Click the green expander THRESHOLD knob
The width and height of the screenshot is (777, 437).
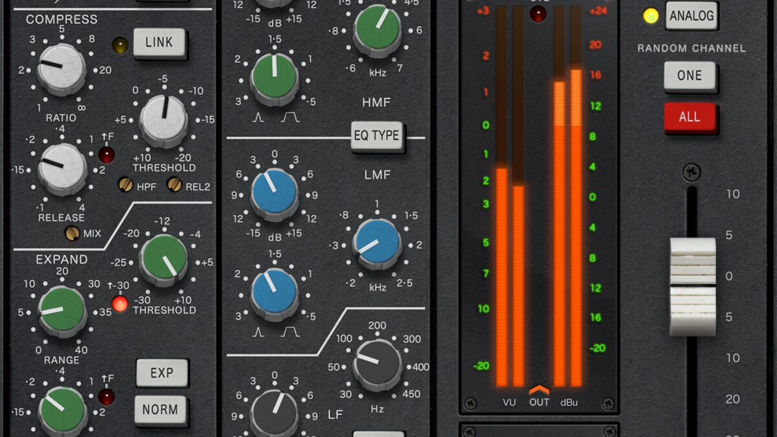tap(163, 259)
